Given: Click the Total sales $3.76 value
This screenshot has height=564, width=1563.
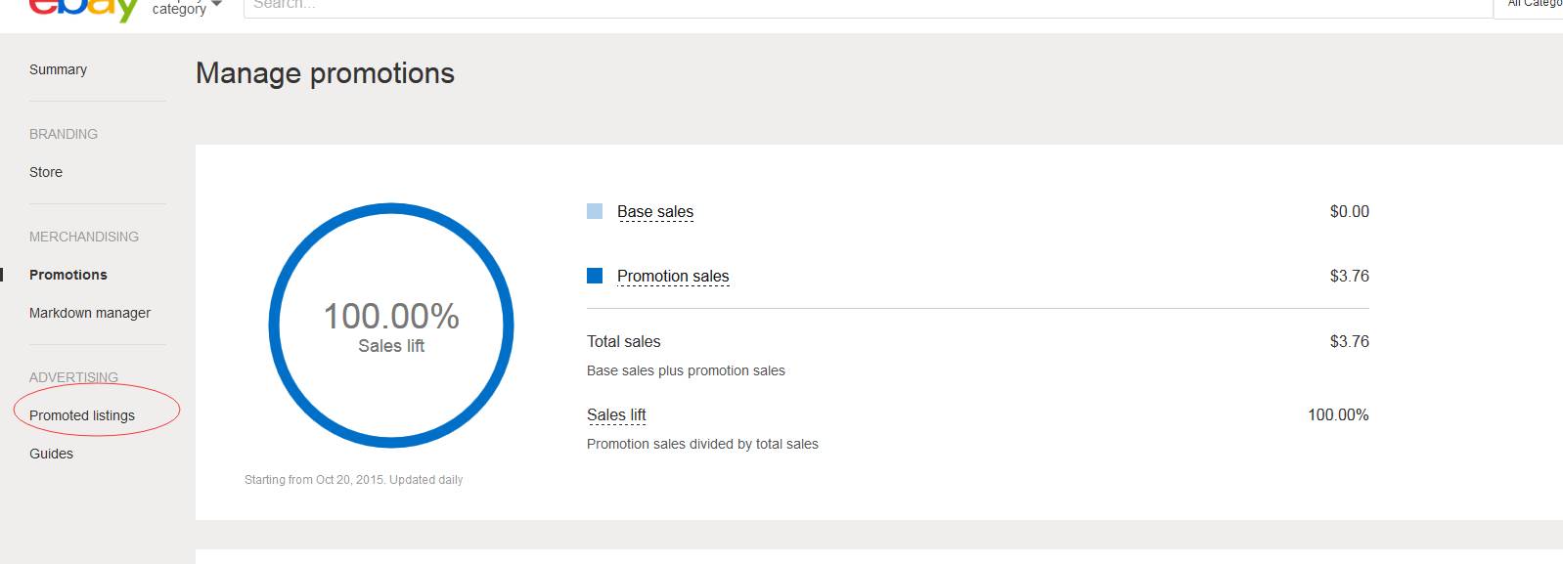Looking at the screenshot, I should point(1350,341).
